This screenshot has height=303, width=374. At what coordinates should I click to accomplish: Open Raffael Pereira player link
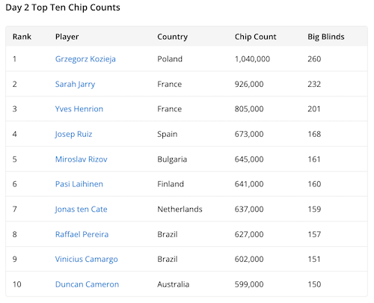(82, 234)
